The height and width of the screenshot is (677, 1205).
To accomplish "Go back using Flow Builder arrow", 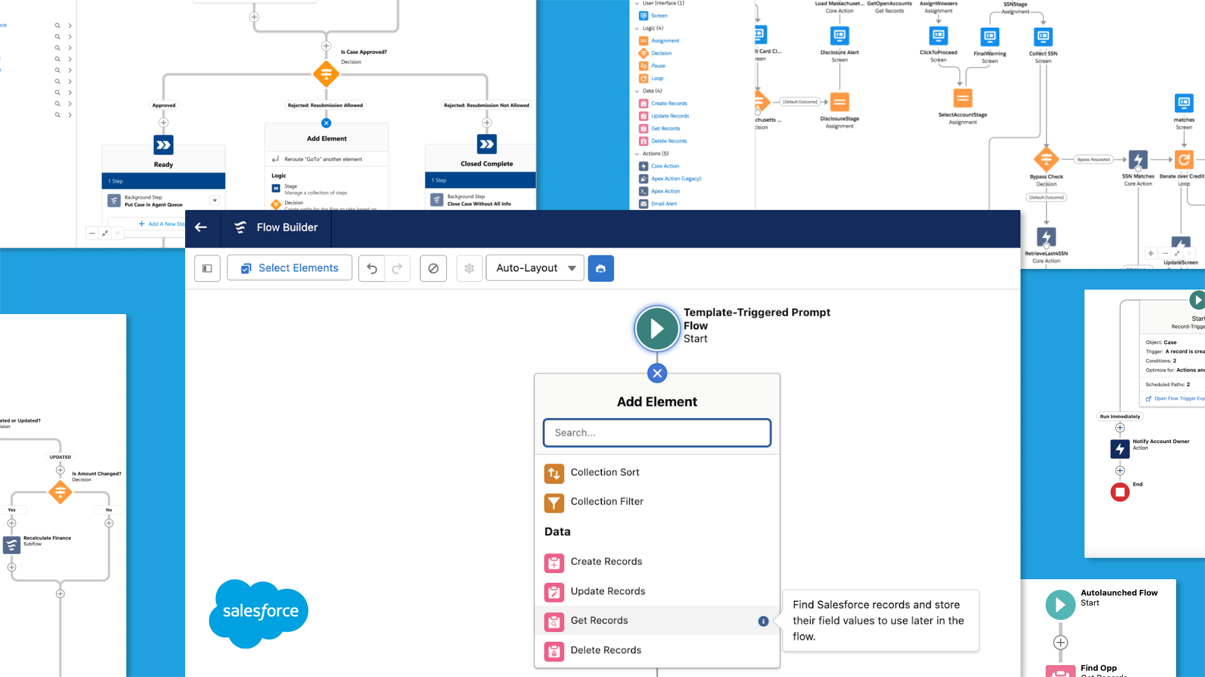I will pos(201,228).
